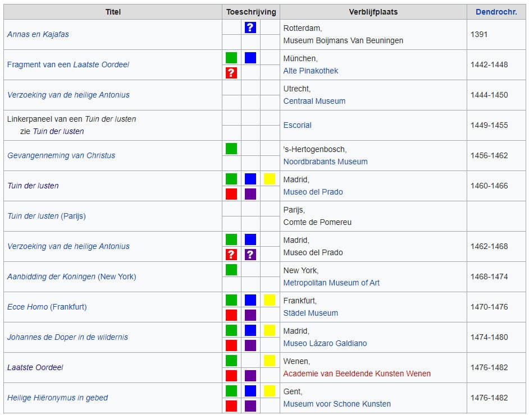Click red square in Johannes de Doper row
Viewport: 529px width, 415px height.
click(231, 345)
